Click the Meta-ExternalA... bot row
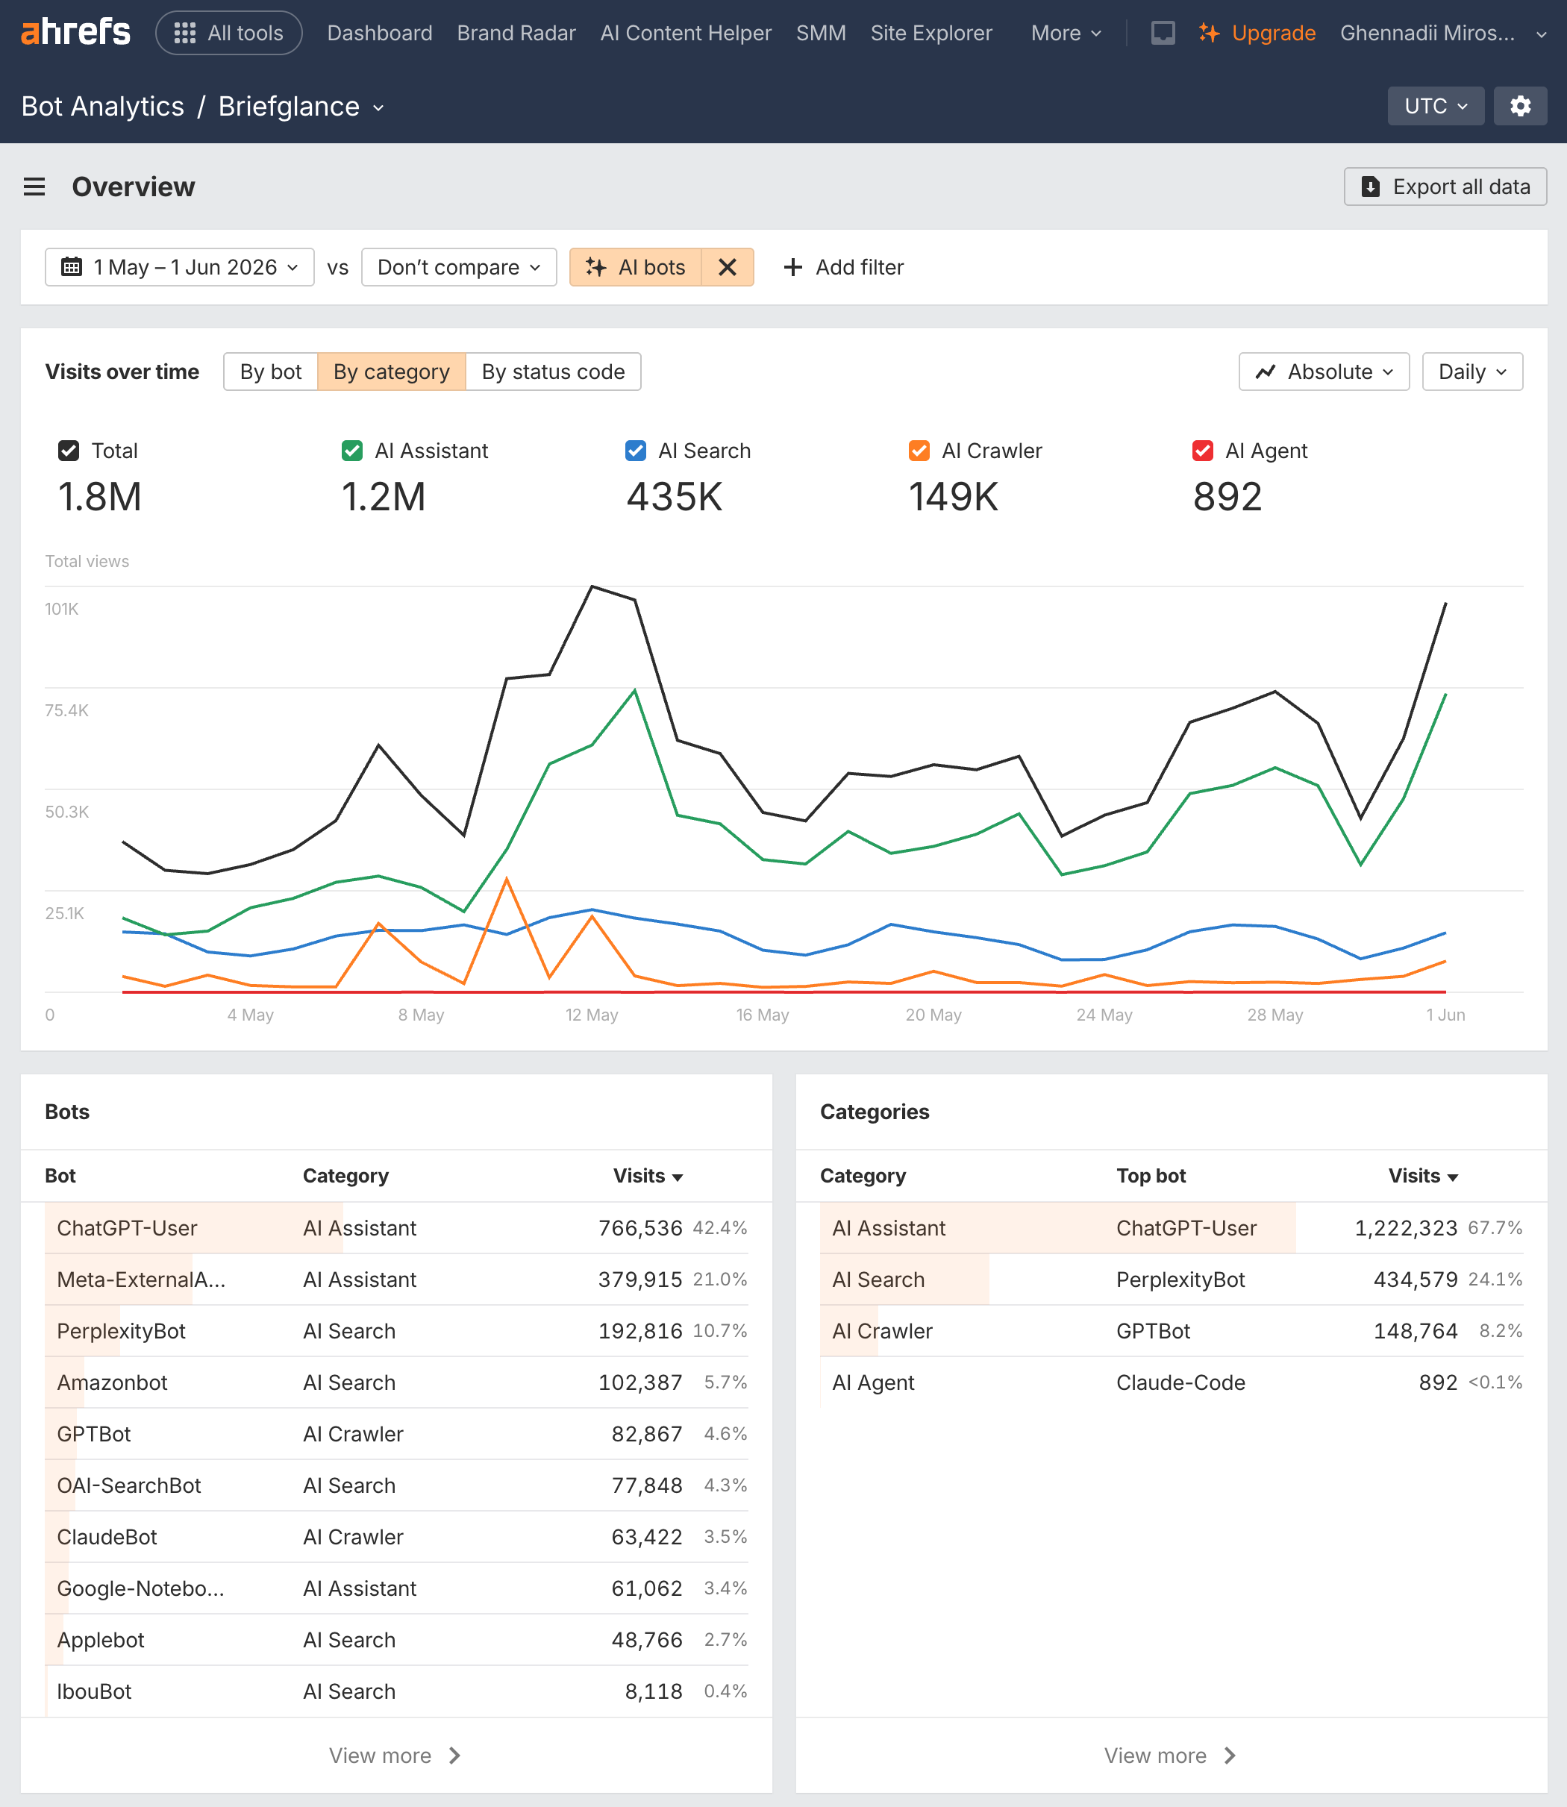 [396, 1279]
